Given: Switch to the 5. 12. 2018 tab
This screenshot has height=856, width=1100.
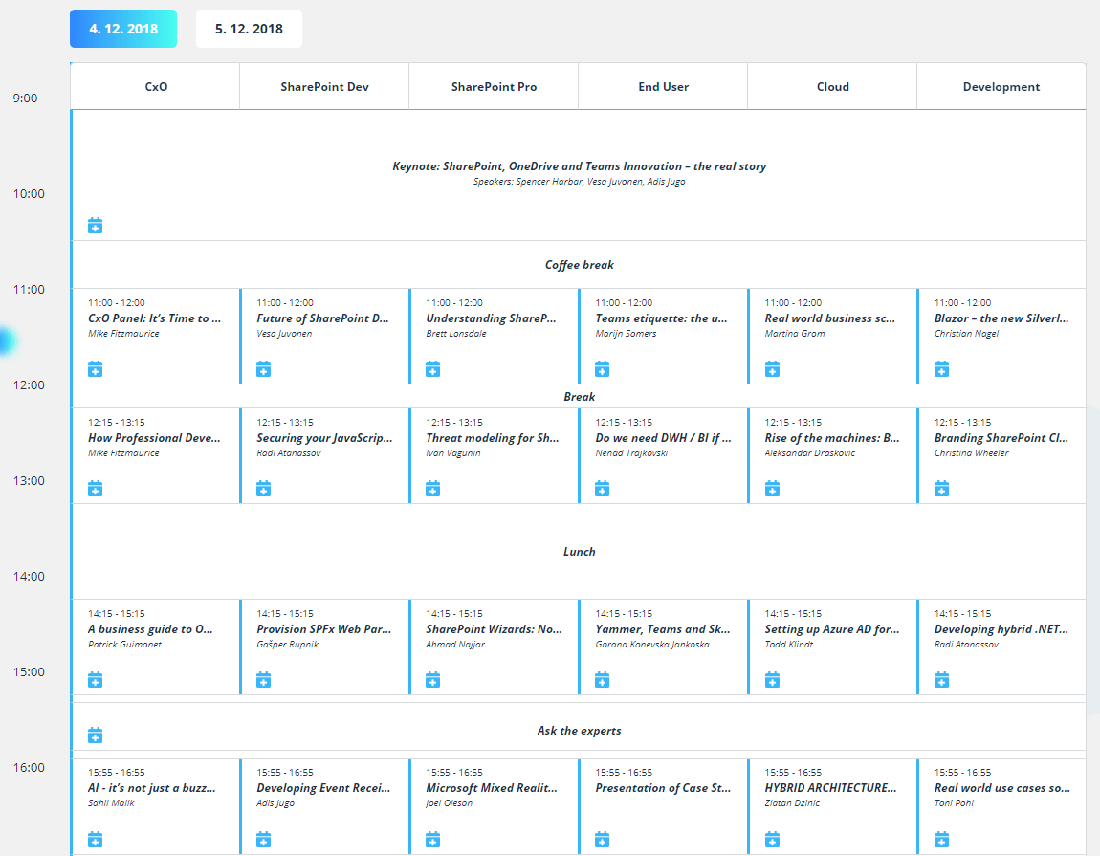Looking at the screenshot, I should 249,29.
